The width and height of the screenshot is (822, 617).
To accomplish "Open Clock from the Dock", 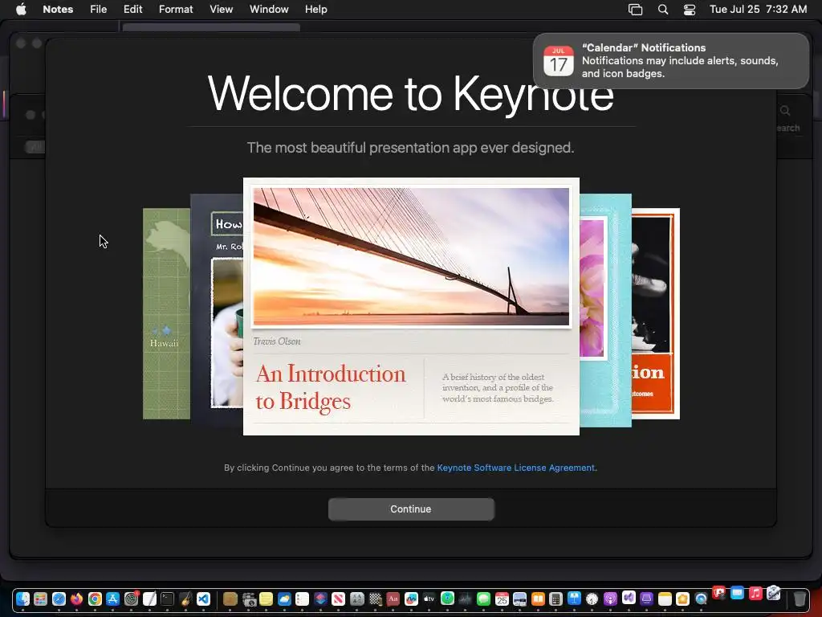I will pos(592,599).
